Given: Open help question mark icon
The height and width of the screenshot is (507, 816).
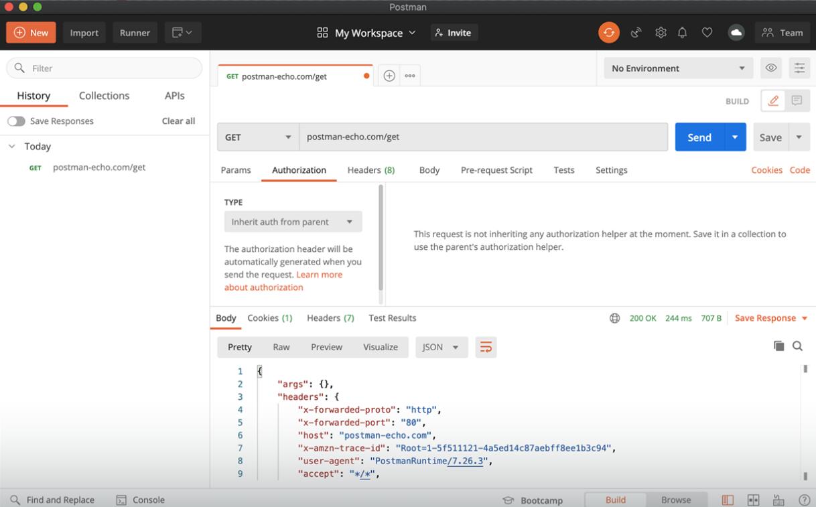Looking at the screenshot, I should click(804, 500).
